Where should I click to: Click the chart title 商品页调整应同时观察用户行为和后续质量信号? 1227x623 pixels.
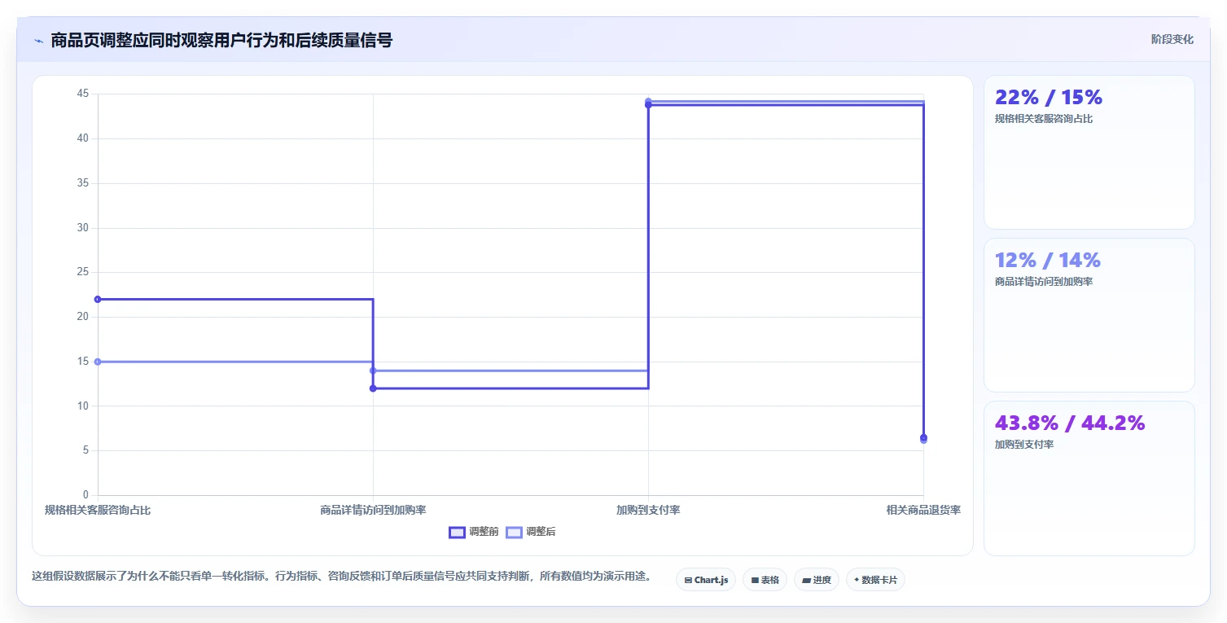point(221,41)
